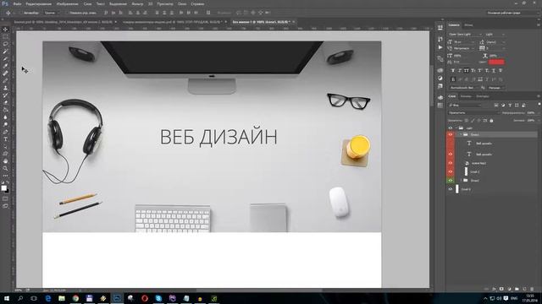Collapse the Блок1 group

click(461, 135)
